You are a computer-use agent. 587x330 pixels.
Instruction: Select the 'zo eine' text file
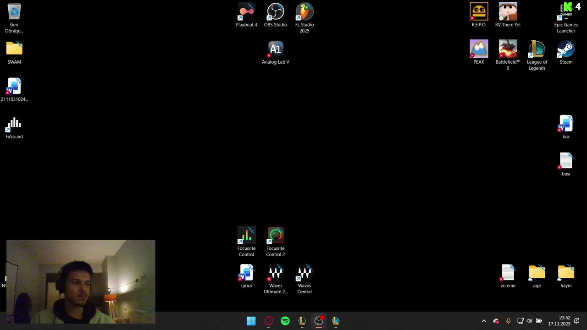508,276
